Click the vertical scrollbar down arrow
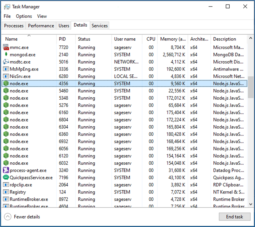 point(251,204)
